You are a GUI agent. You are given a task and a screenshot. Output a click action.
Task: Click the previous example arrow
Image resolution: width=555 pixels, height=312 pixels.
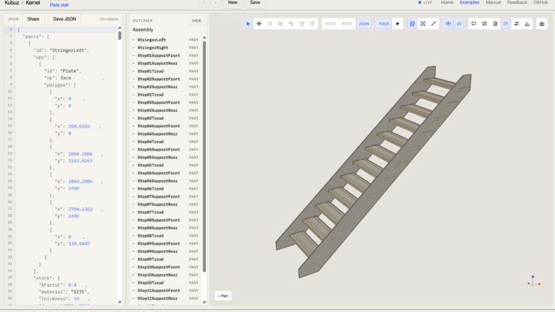click(x=204, y=3)
